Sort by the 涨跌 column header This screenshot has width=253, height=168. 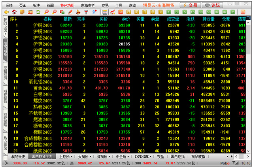coord(191,19)
